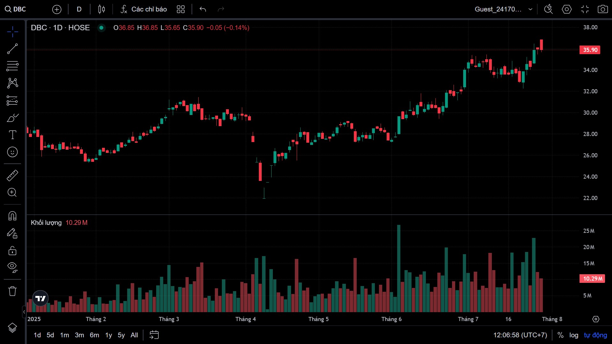Image resolution: width=612 pixels, height=344 pixels.
Task: Open the emoji icons tool
Action: pos(12,152)
